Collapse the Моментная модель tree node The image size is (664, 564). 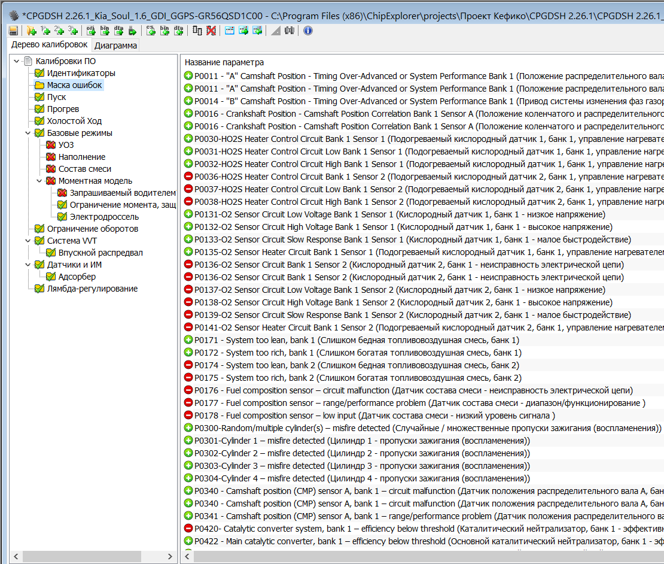pos(39,181)
